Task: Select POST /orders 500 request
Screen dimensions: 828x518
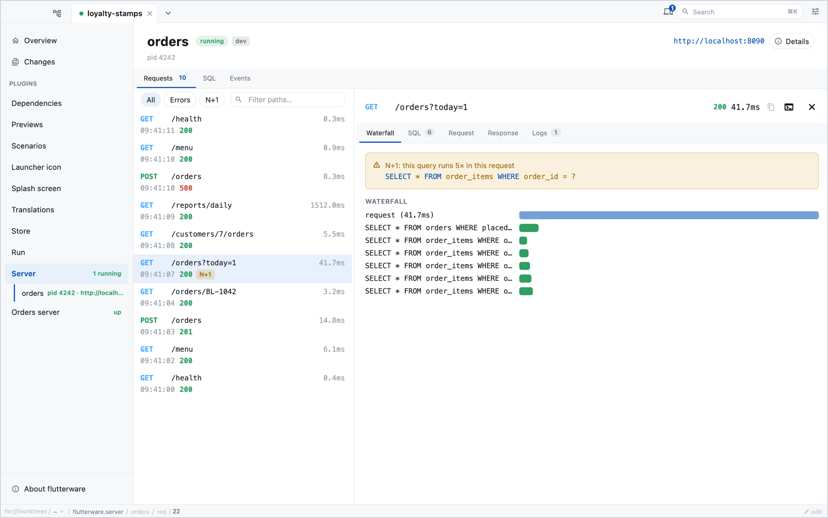Action: (x=242, y=182)
